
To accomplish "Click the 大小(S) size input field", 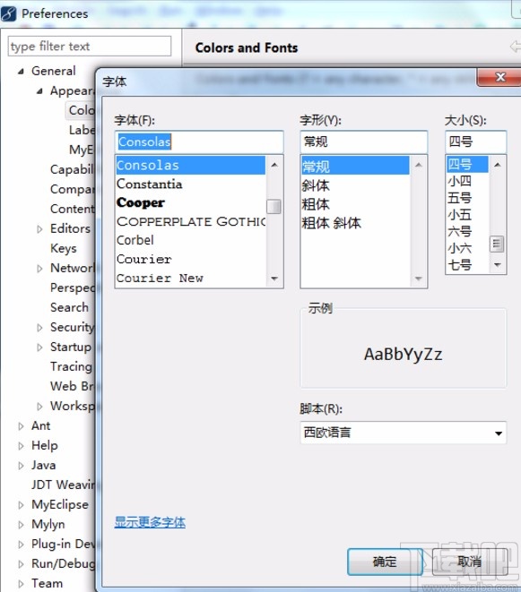I will pyautogui.click(x=475, y=142).
